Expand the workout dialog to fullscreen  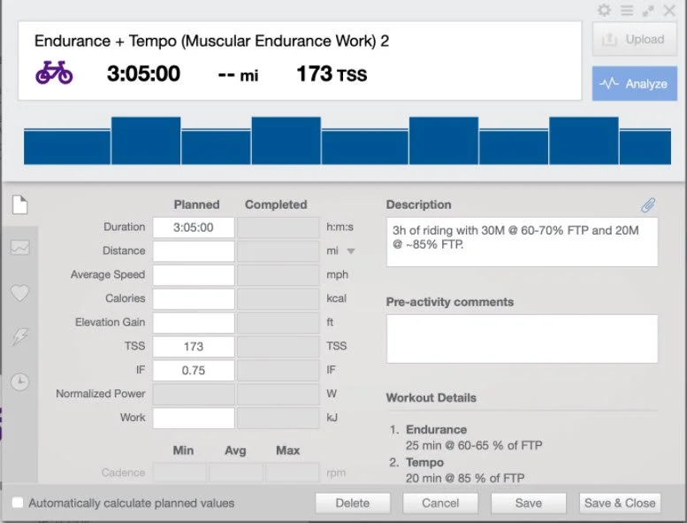(x=648, y=11)
